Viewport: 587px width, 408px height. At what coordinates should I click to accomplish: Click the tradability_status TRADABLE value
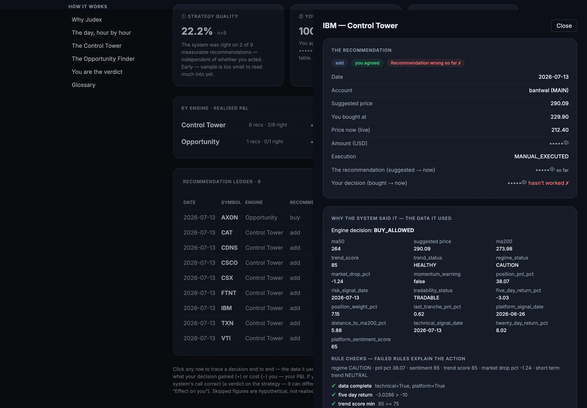pyautogui.click(x=426, y=298)
